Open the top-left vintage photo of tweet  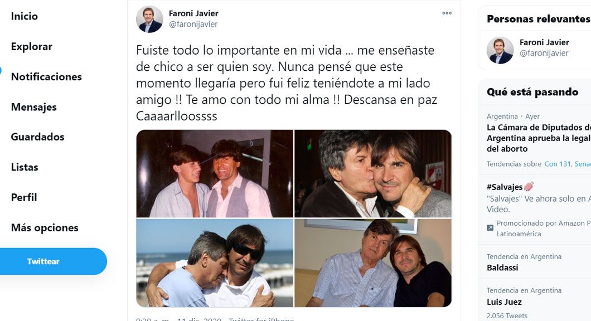[215, 174]
